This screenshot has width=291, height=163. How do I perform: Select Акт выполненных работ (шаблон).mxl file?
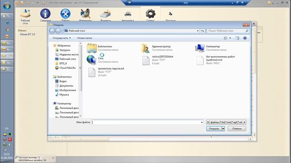(x=216, y=60)
